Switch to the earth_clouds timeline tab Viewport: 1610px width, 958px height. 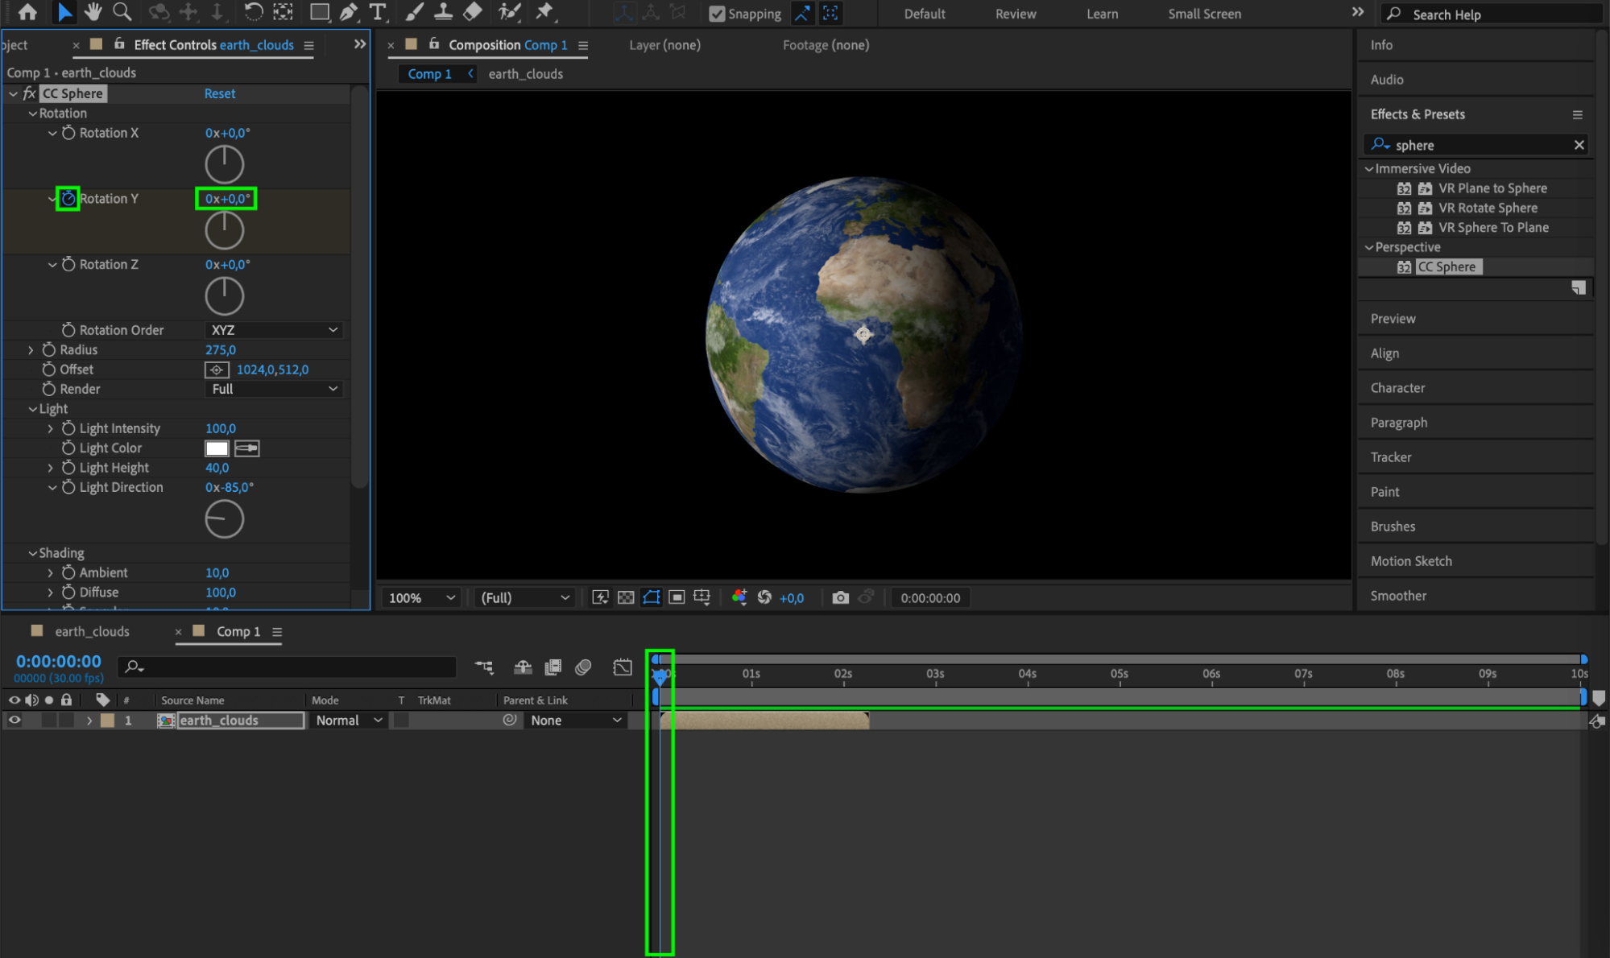[x=92, y=631]
